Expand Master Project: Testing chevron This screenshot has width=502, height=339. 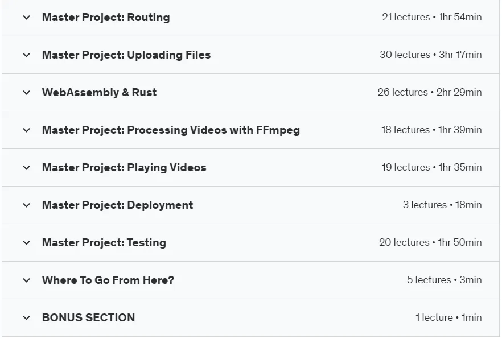(27, 243)
